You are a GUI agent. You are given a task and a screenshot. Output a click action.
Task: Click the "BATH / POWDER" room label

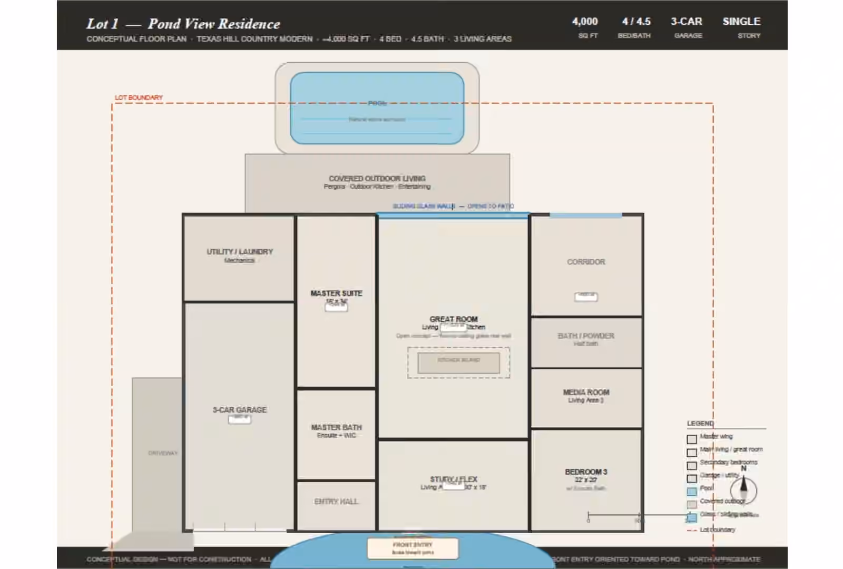tap(586, 336)
